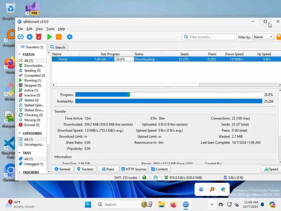Click the Availability bar
The image size is (281, 211).
(x=169, y=101)
